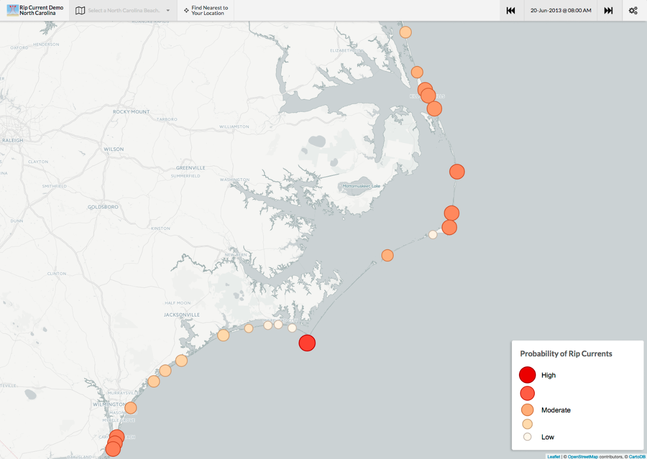This screenshot has height=459, width=647.
Task: Select the bright red high-risk marker offshore
Action: (307, 343)
